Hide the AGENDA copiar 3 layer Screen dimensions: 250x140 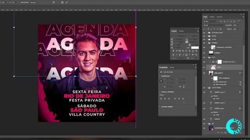click(204, 92)
